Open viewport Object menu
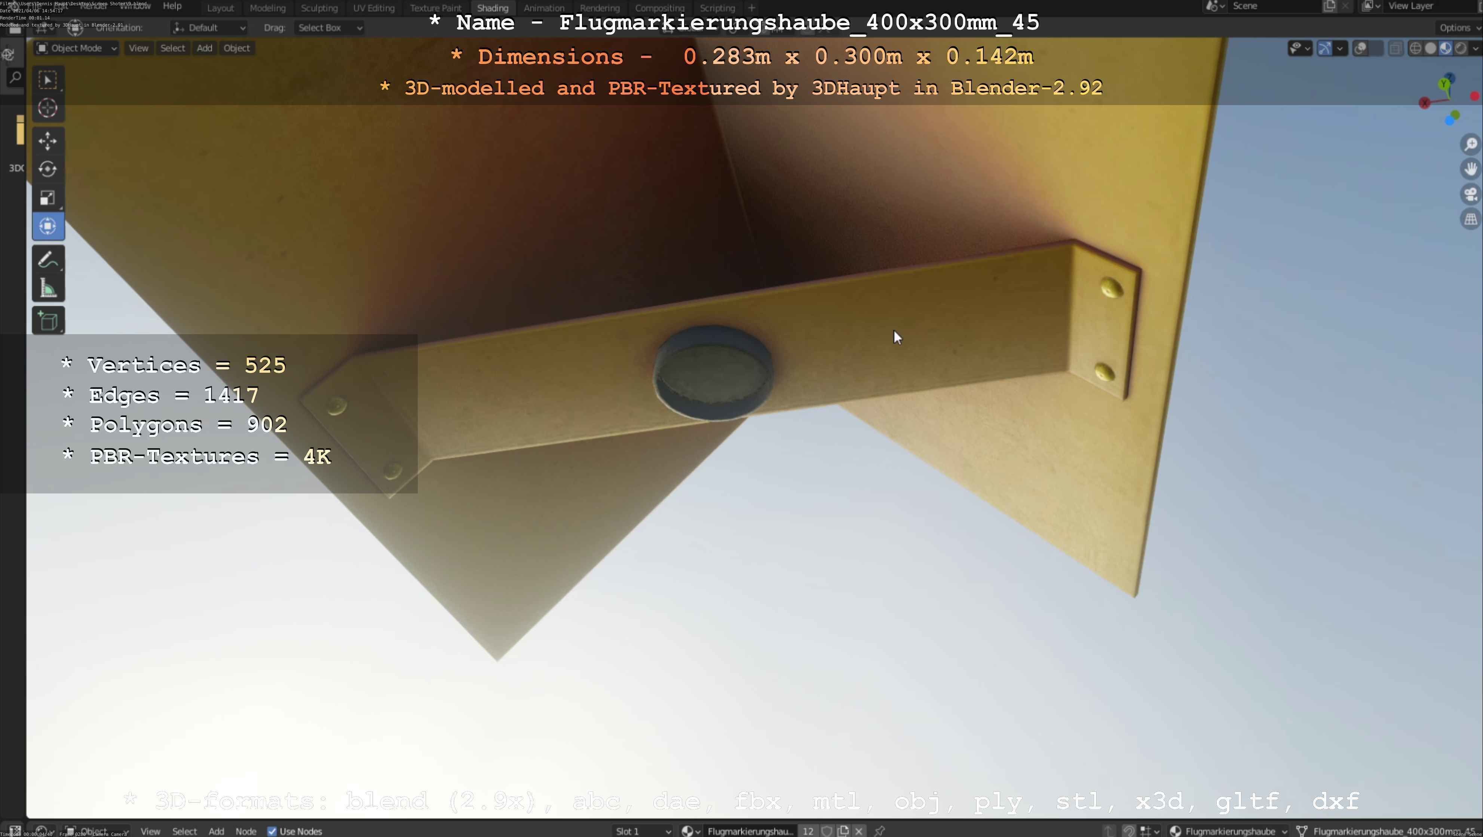The image size is (1483, 837). tap(237, 48)
